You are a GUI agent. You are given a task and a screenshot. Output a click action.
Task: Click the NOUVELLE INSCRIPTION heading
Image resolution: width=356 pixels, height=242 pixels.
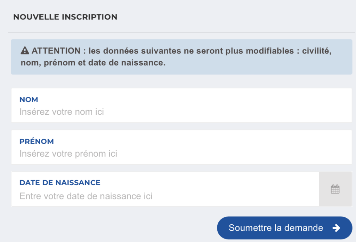65,17
